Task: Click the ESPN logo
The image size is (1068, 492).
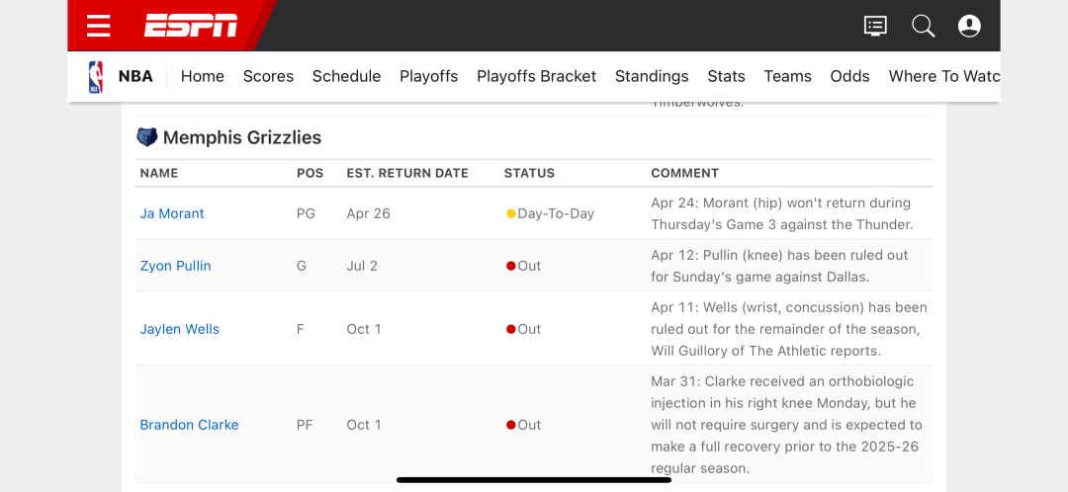Action: pyautogui.click(x=191, y=26)
